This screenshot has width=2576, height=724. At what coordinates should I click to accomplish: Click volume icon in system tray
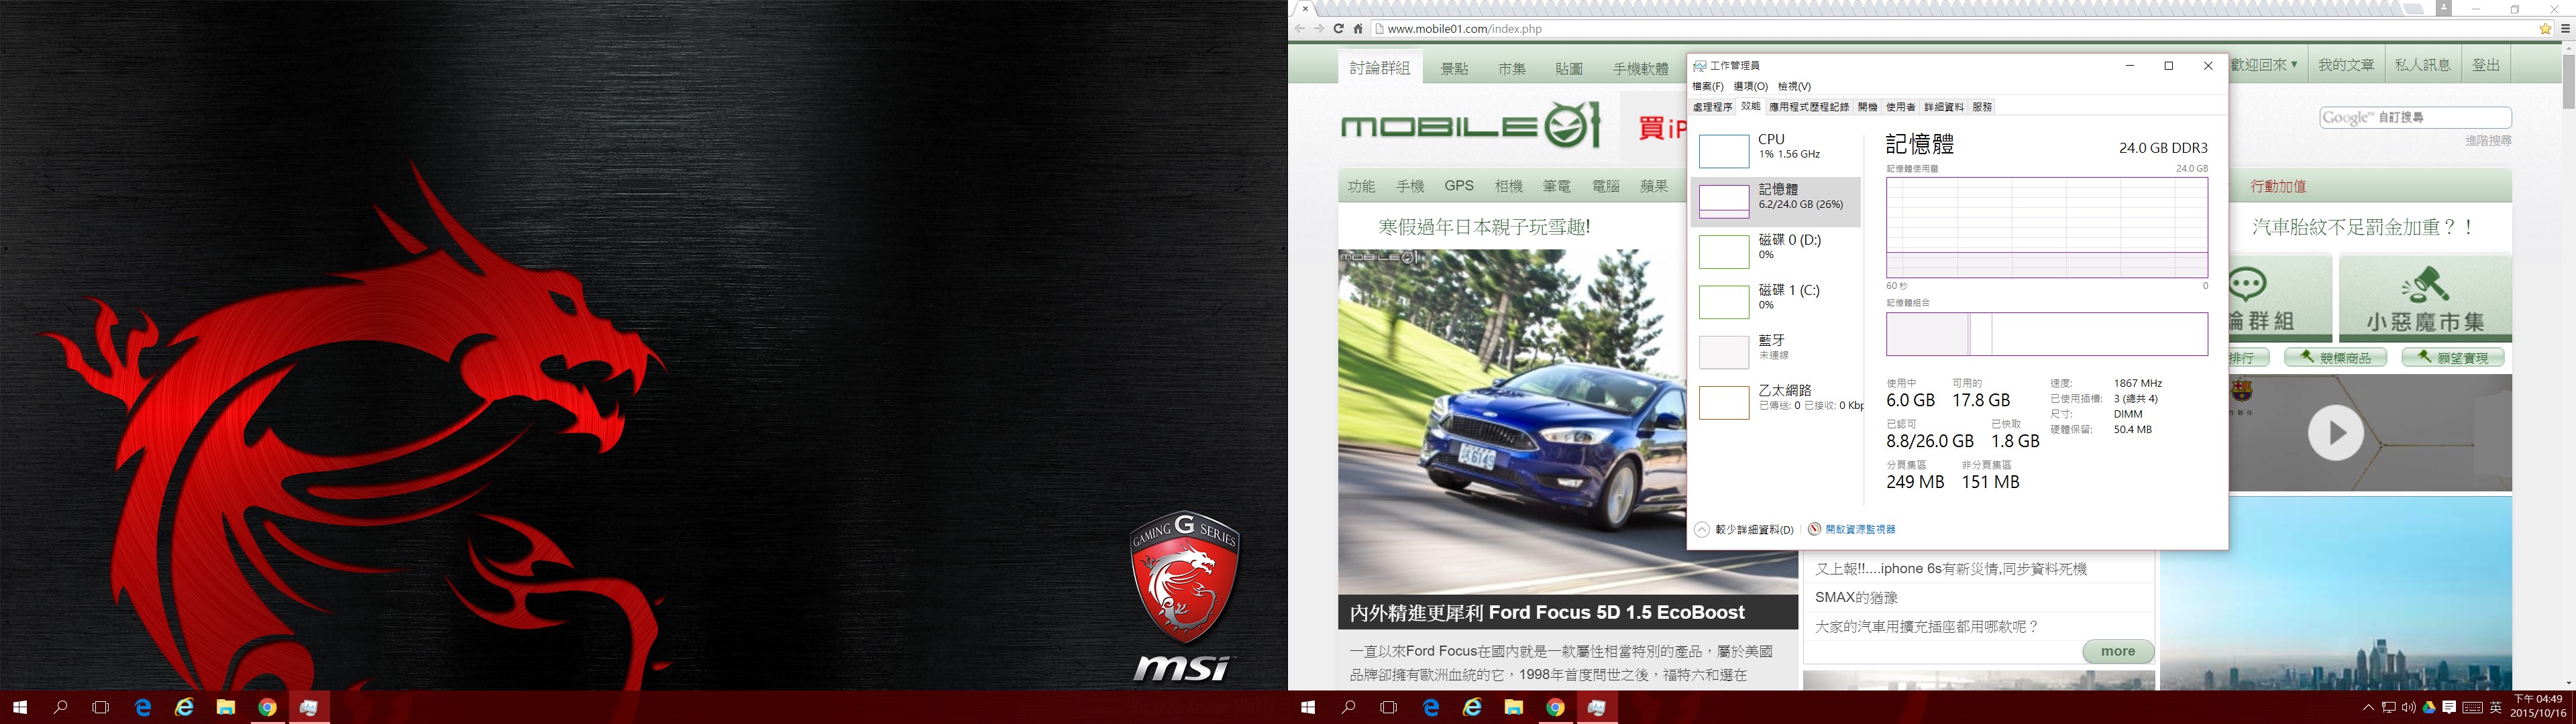2408,707
